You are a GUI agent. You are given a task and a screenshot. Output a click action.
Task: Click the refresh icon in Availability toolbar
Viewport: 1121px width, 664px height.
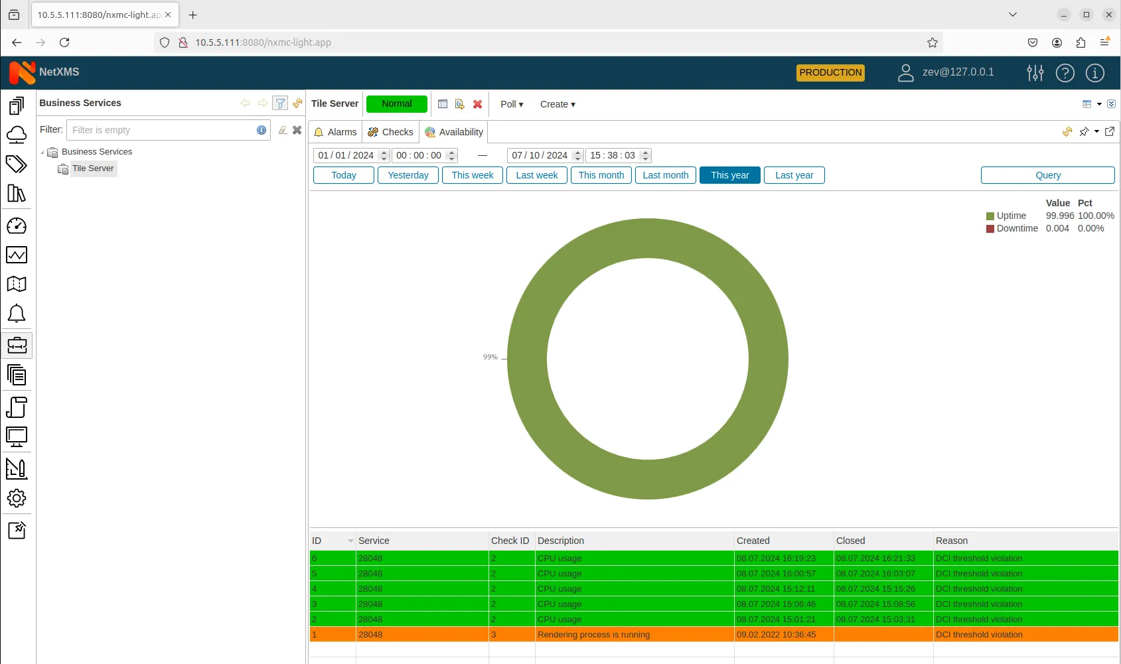(1067, 131)
